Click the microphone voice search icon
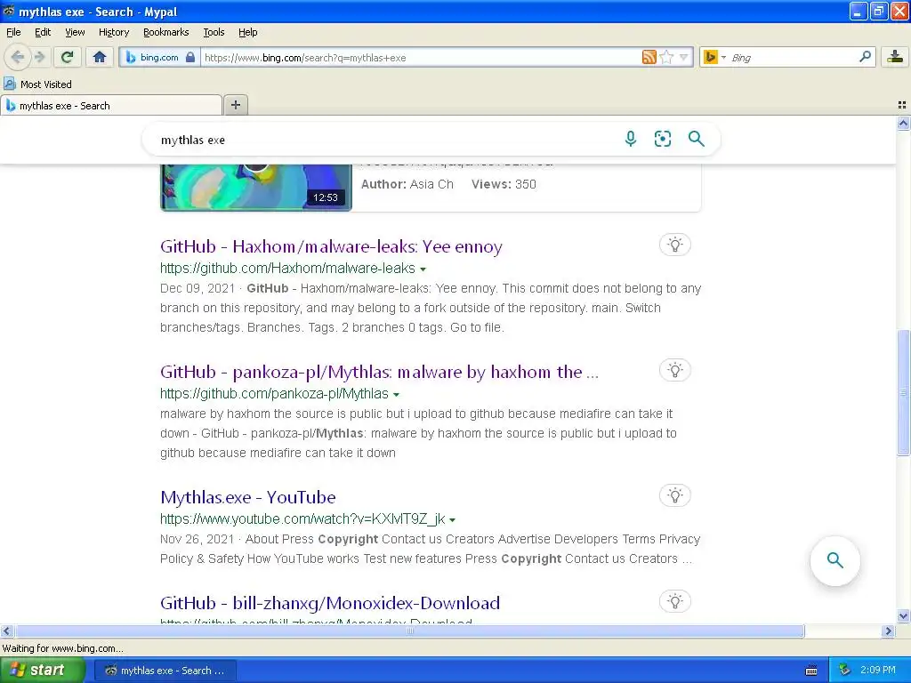The height and width of the screenshot is (683, 911). coord(631,139)
